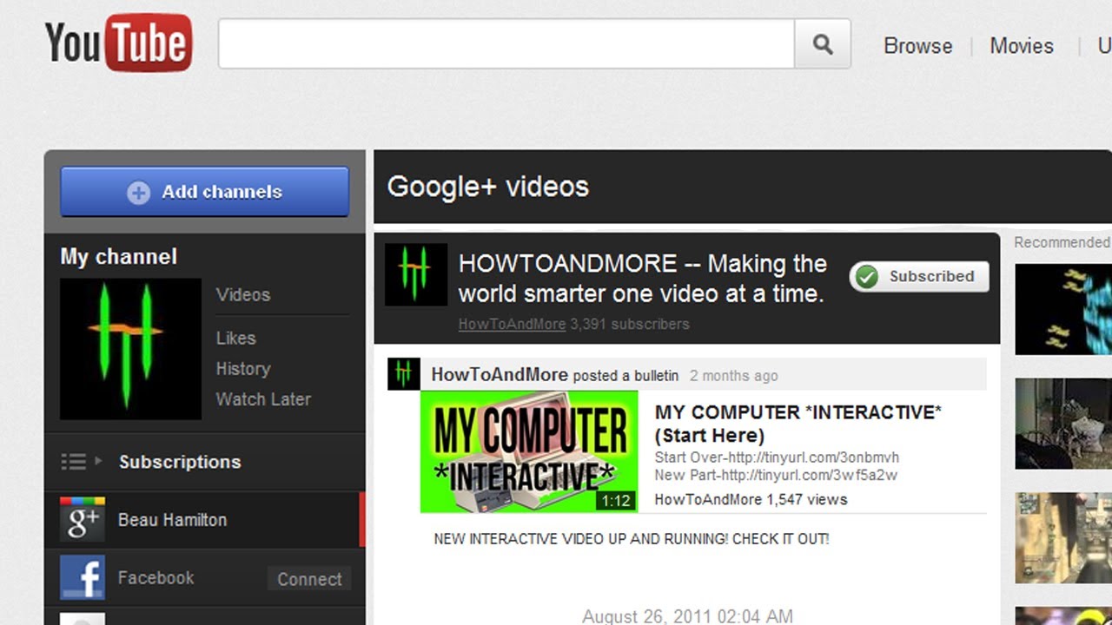Open the third recommended video thumbnail
This screenshot has height=625, width=1112.
point(1063,538)
